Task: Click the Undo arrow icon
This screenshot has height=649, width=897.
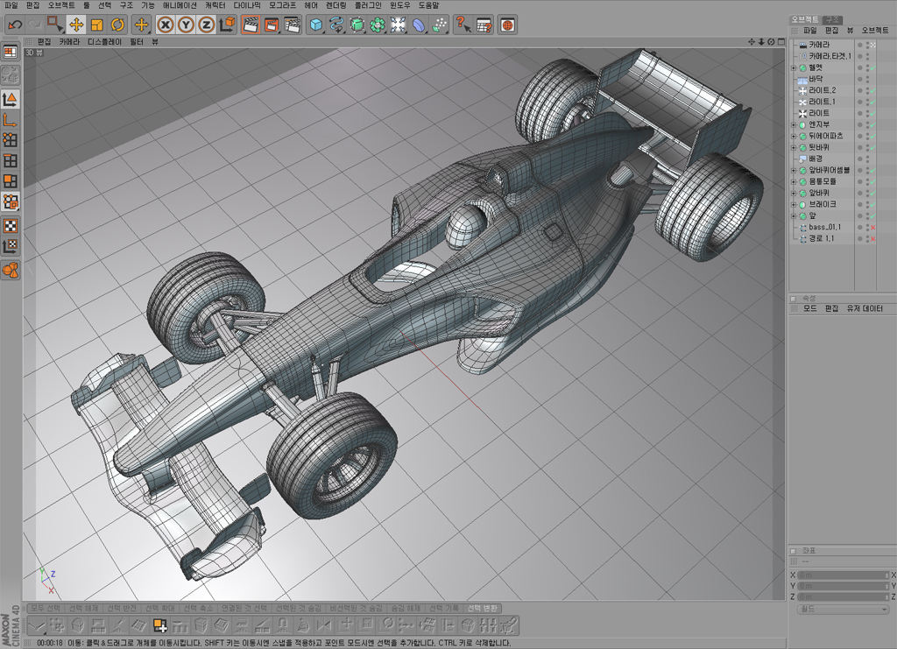Action: (x=15, y=25)
